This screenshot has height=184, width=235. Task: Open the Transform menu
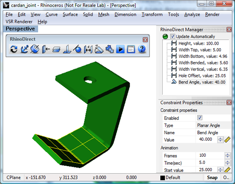[x=152, y=15]
